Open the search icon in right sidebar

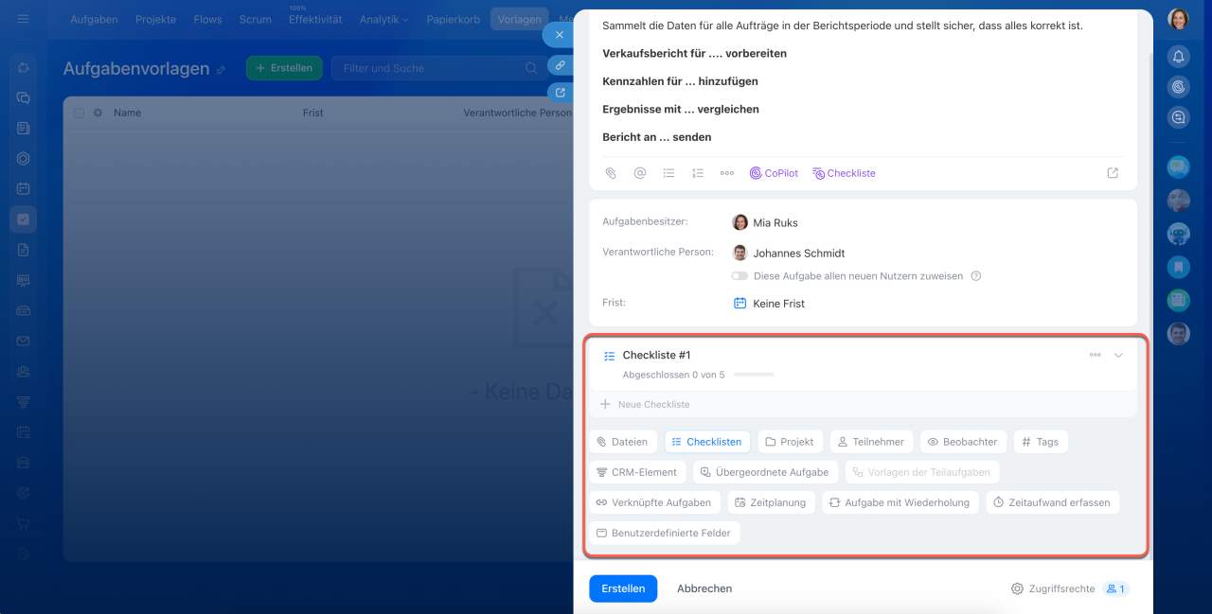pos(1178,117)
